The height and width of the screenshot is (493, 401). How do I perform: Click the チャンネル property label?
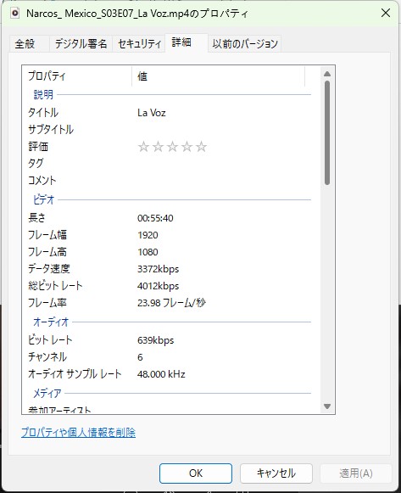[47, 357]
